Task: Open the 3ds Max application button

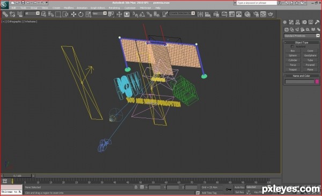Action: point(4,4)
